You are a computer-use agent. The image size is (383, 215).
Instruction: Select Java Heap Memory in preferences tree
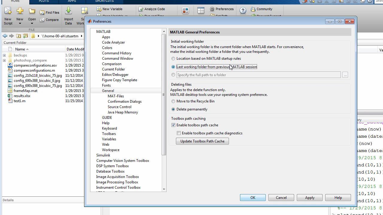(x=123, y=112)
